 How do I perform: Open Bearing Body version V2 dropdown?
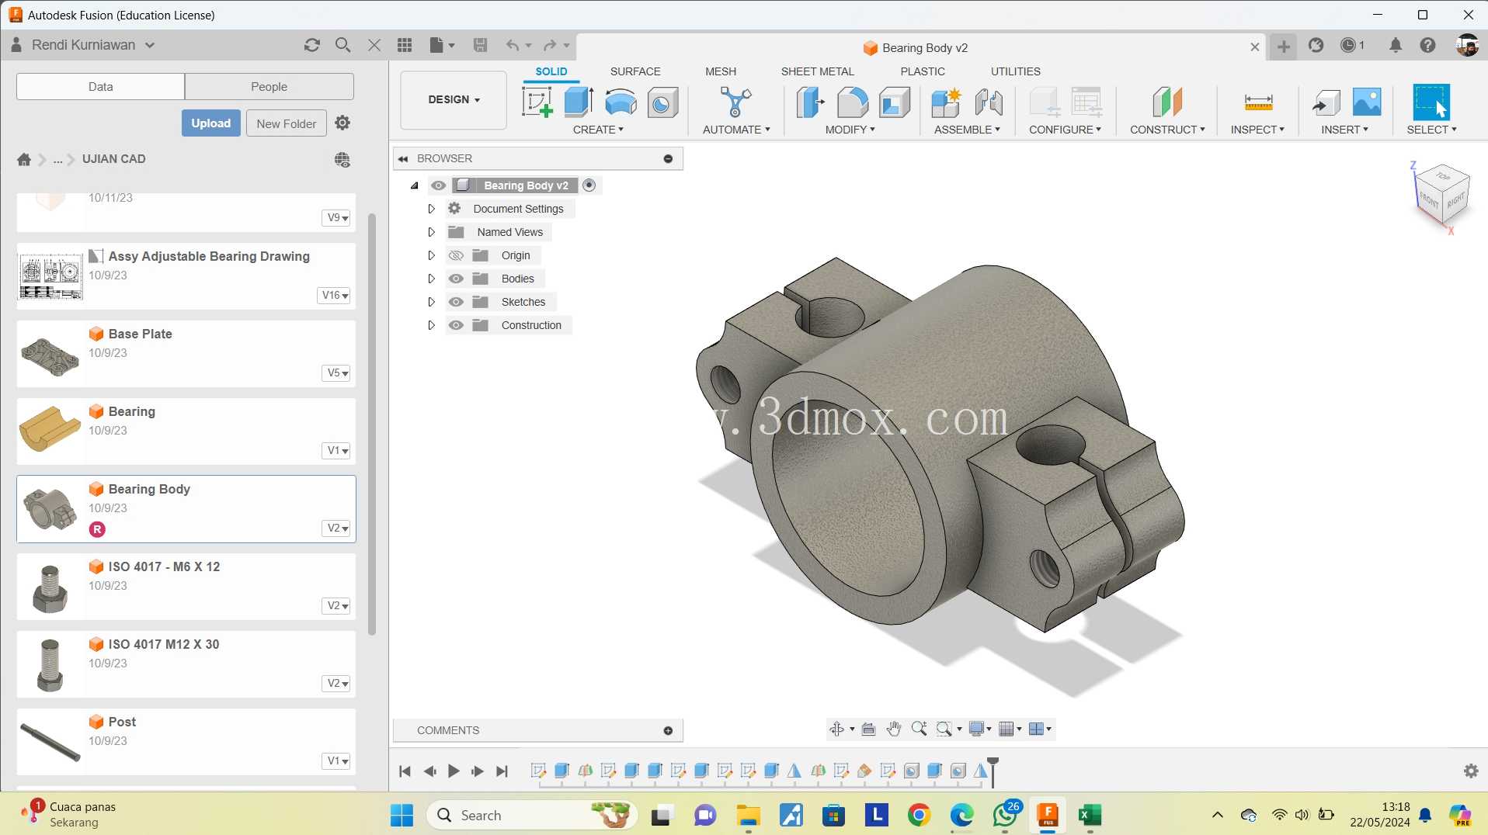[x=336, y=528]
